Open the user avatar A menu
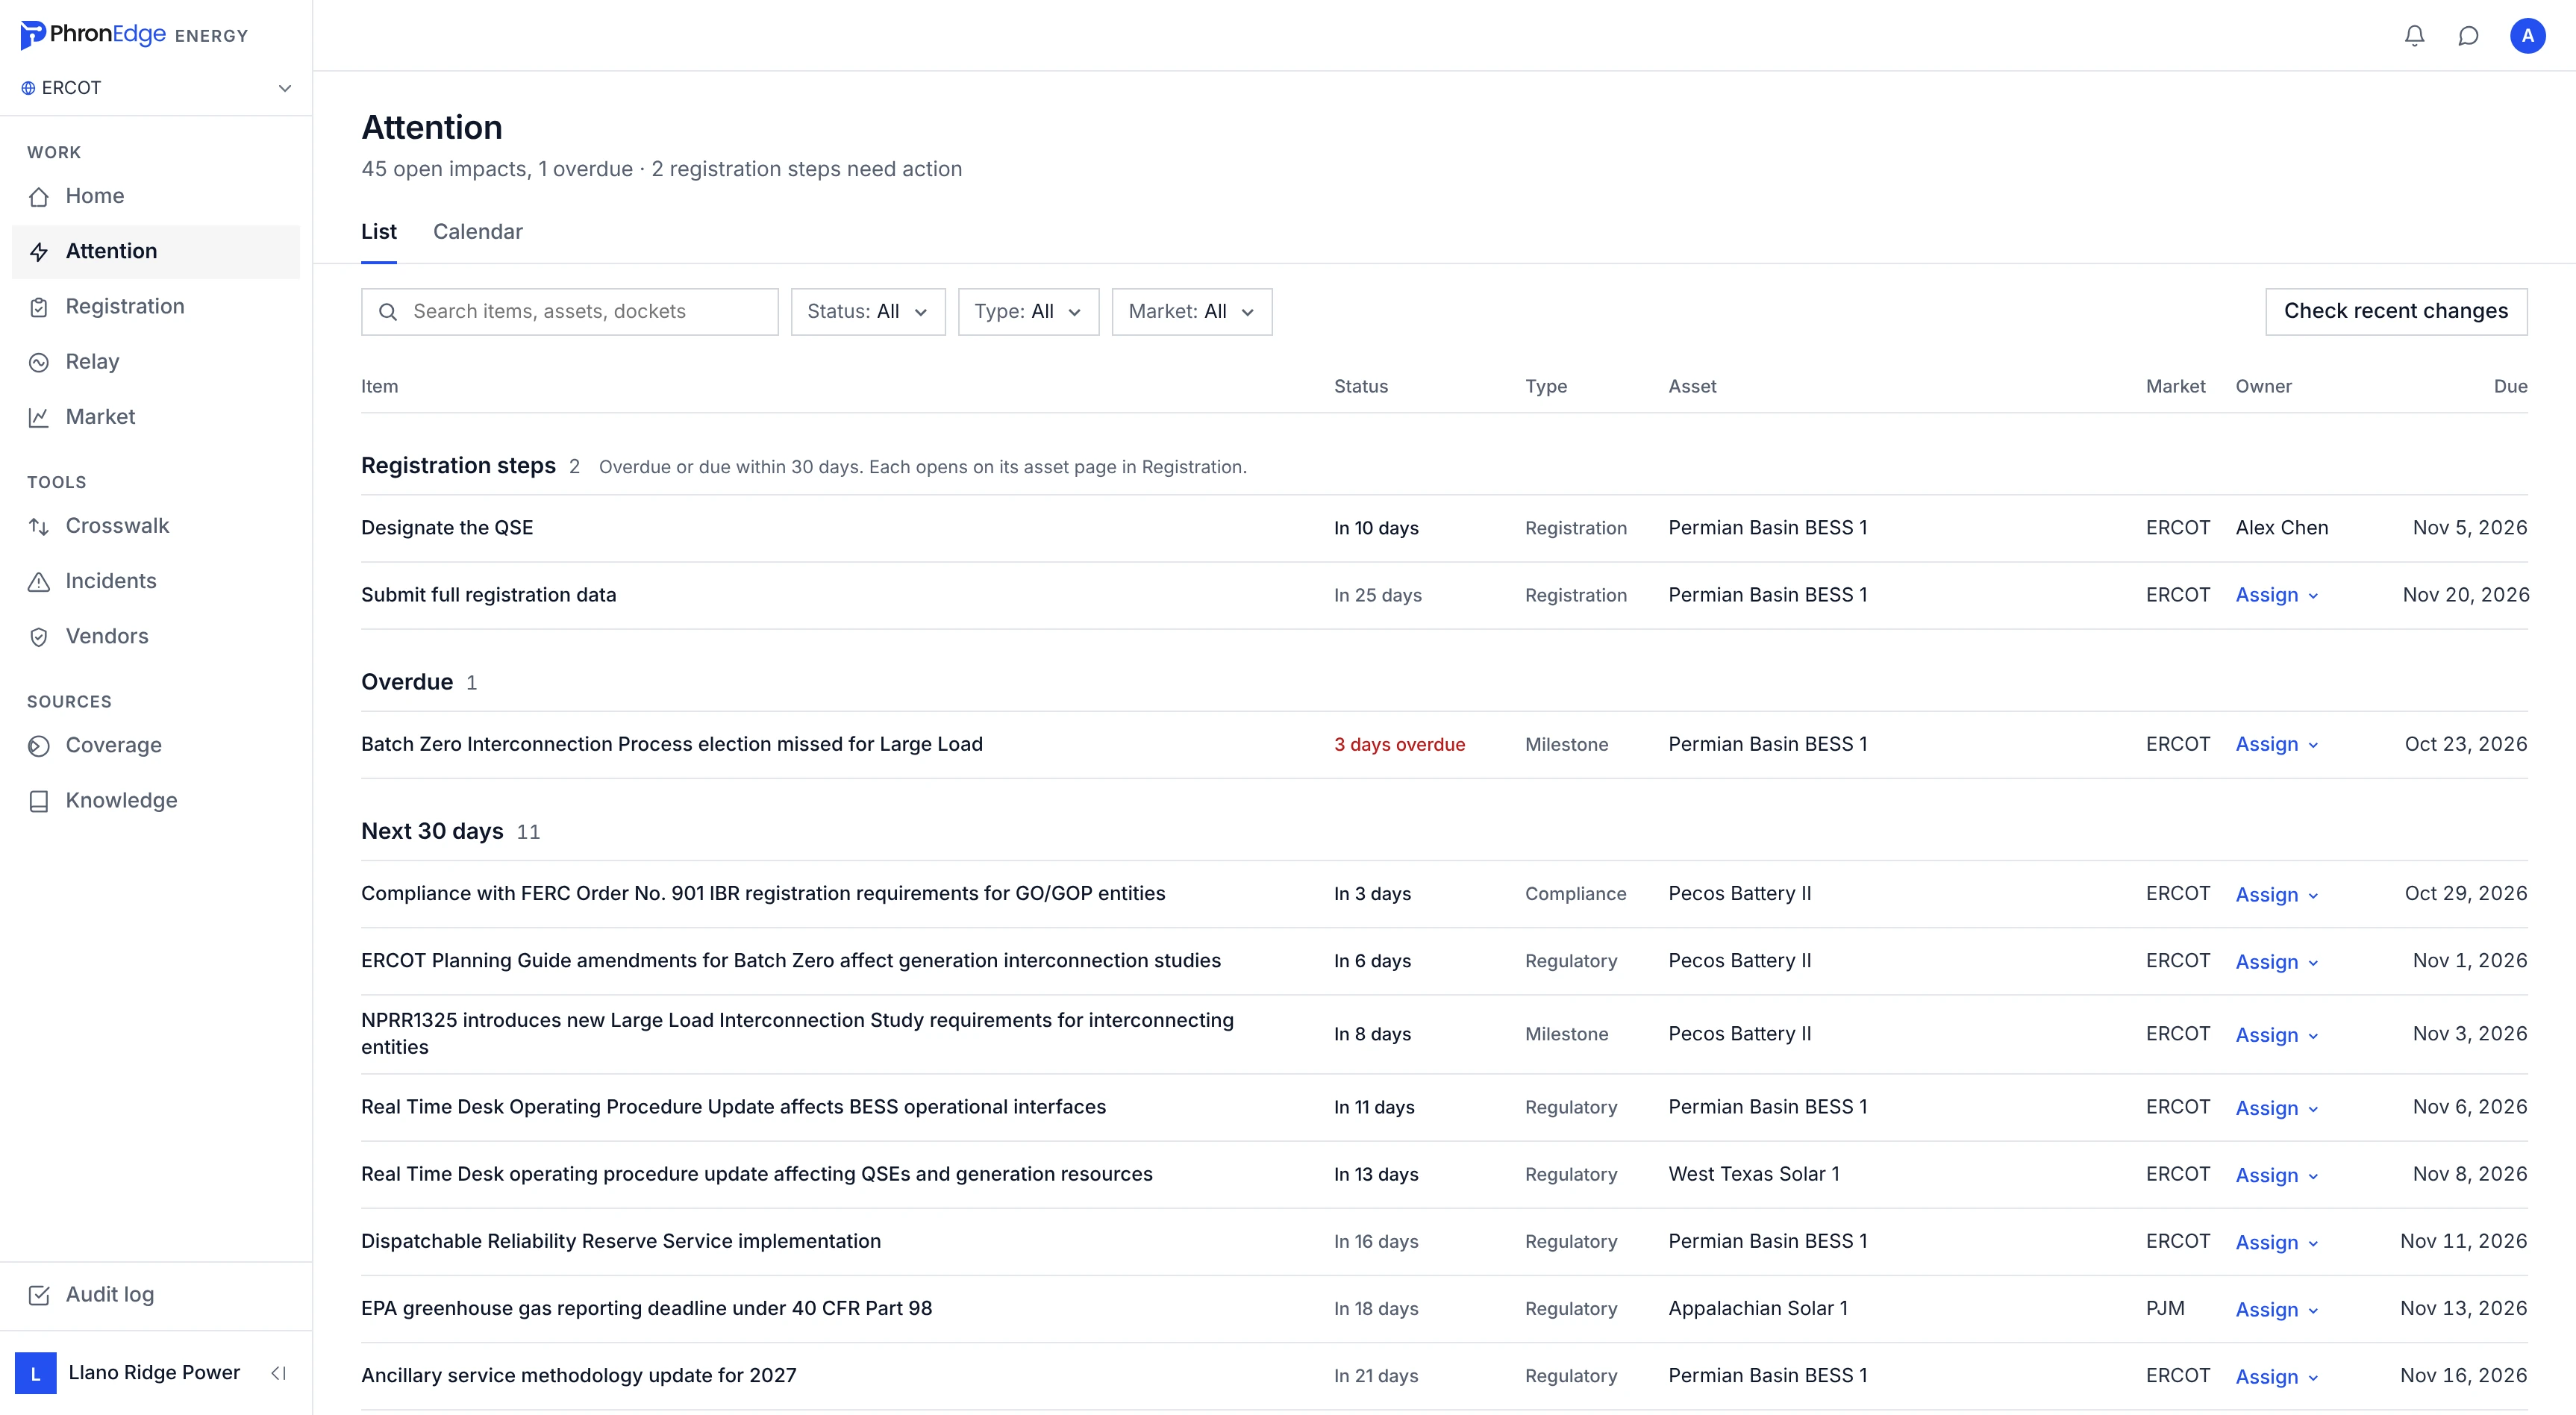The height and width of the screenshot is (1415, 2576). tap(2527, 36)
